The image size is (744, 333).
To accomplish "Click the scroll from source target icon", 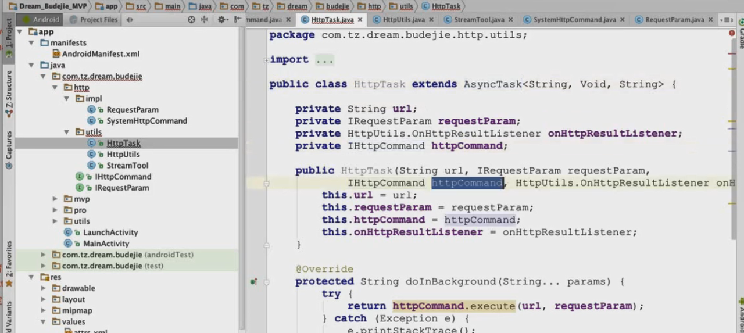I will tap(191, 20).
